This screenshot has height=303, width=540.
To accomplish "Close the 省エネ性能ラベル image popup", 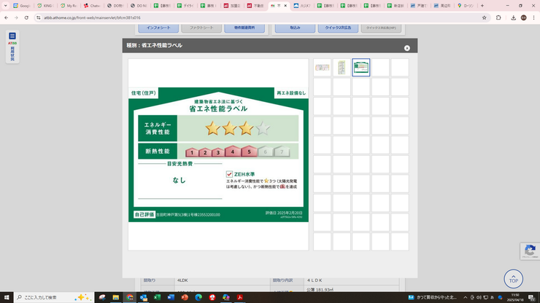I will click(x=406, y=48).
